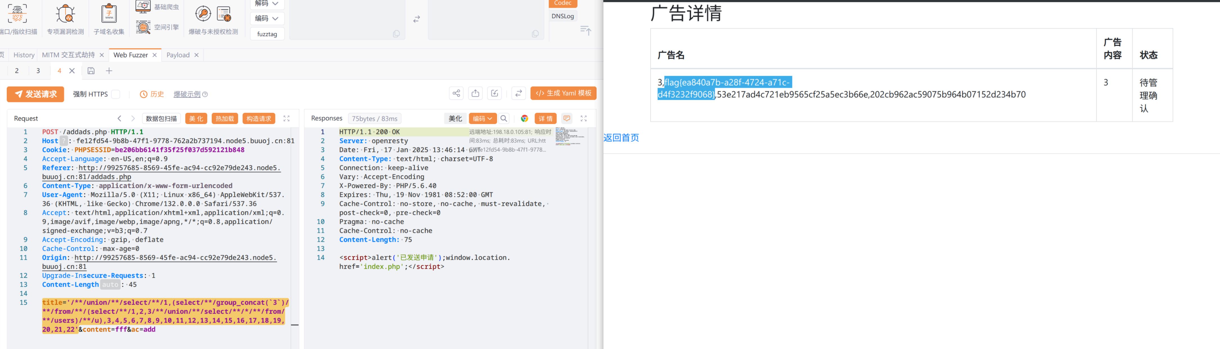Click the 数据包扫描 button

(x=161, y=118)
